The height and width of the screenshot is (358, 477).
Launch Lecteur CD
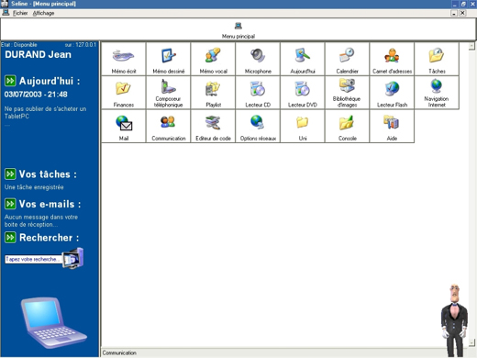tap(258, 93)
